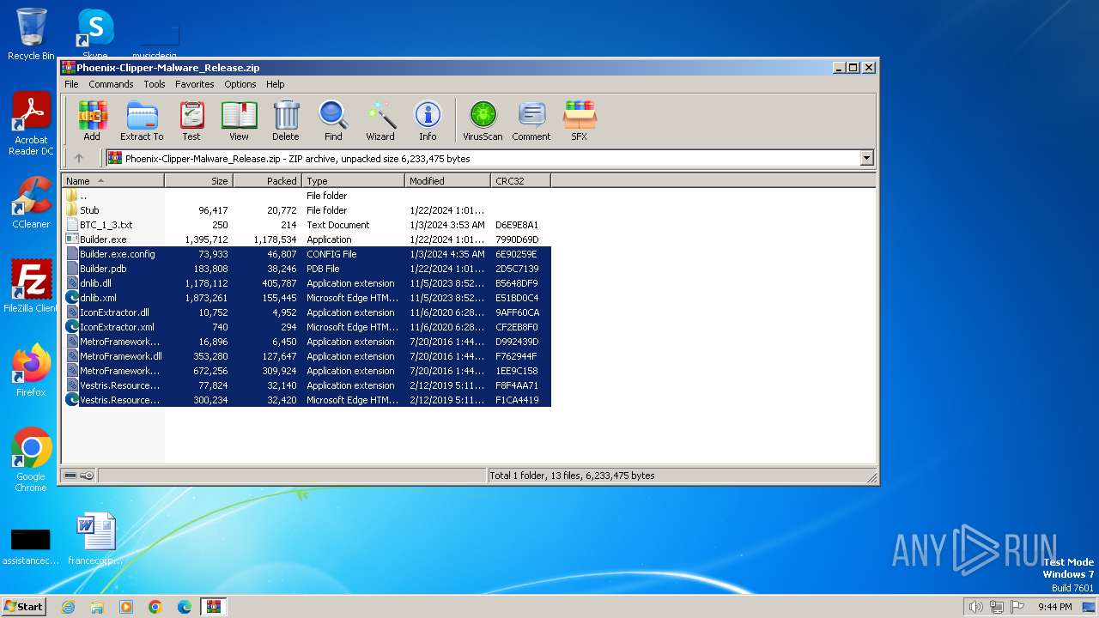Run the VirusScan icon
Viewport: 1099px width, 618px height.
click(x=483, y=121)
